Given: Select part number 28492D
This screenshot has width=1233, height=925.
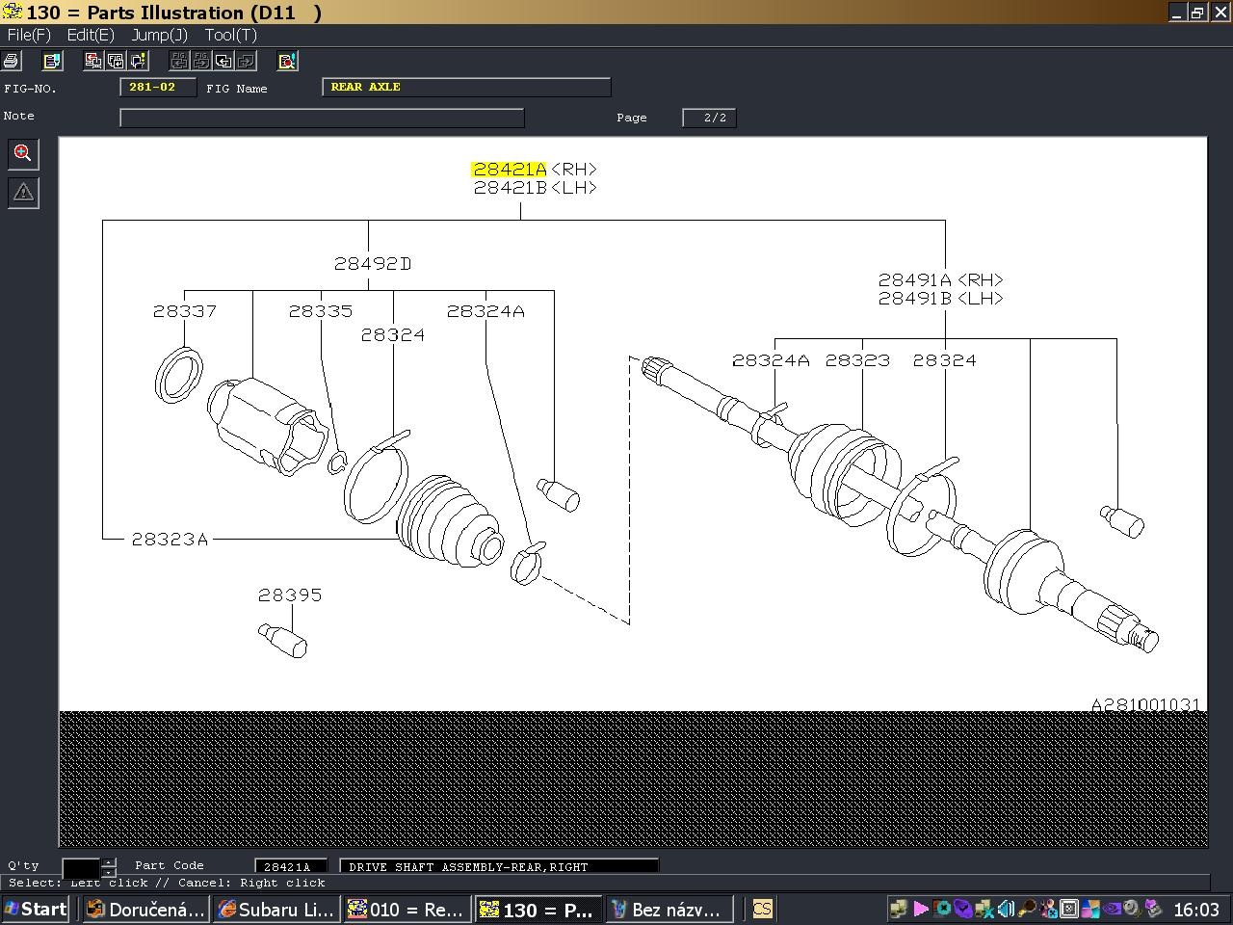Looking at the screenshot, I should 373,264.
